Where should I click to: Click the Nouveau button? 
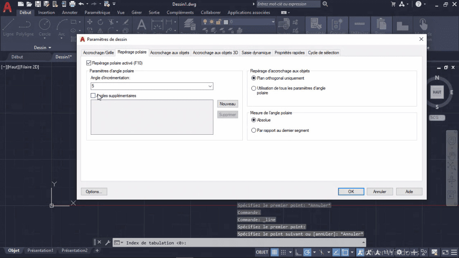click(x=227, y=104)
